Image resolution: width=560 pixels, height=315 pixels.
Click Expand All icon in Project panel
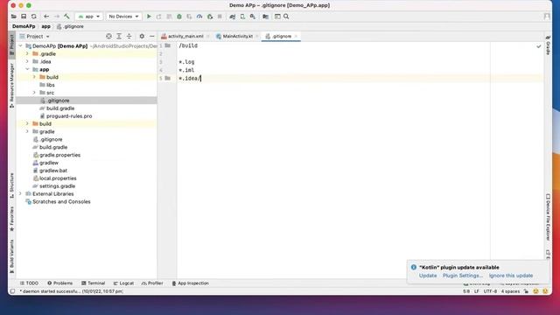[119, 37]
